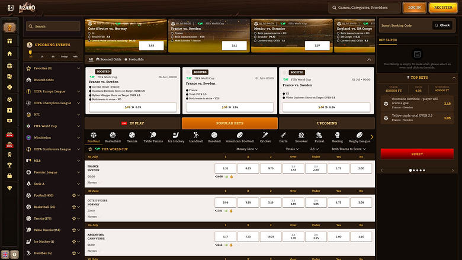Switch to the IN PLAY tab
462x260 pixels.
point(133,123)
